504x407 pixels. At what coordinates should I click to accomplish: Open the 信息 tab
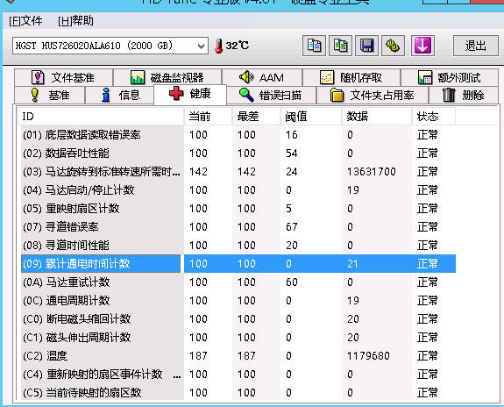pyautogui.click(x=120, y=96)
